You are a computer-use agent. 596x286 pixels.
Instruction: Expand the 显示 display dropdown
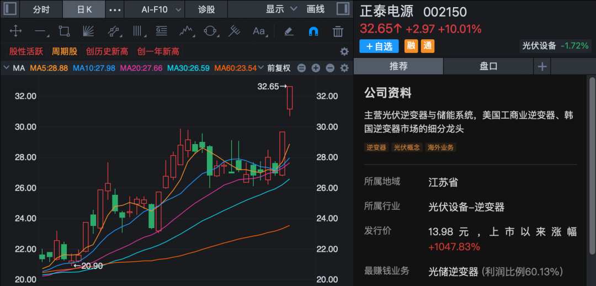pos(281,9)
